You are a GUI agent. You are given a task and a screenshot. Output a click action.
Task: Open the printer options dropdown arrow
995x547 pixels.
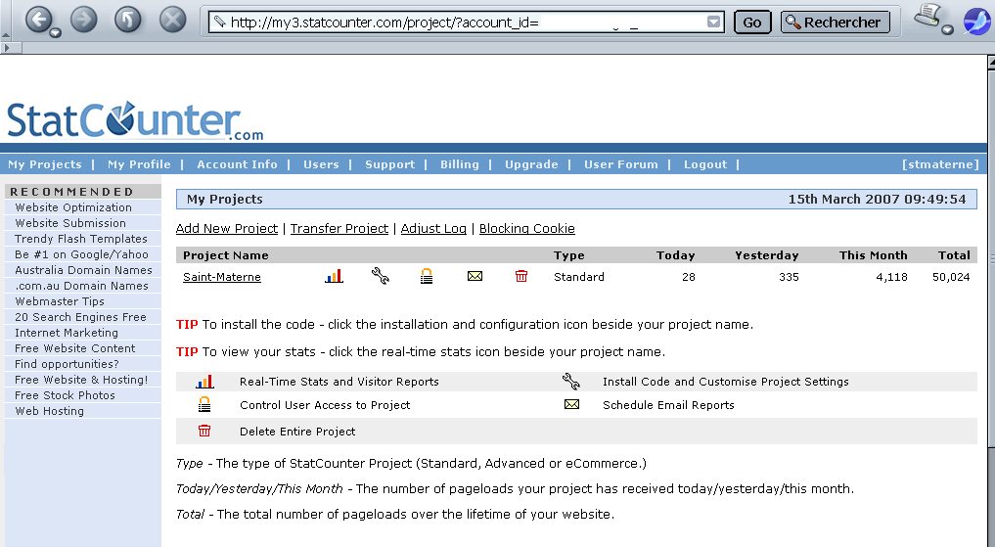tap(947, 29)
